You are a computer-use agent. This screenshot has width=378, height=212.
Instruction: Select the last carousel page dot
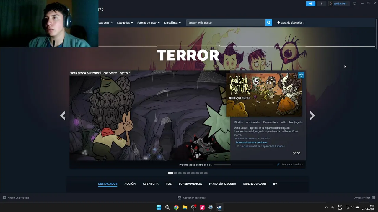click(206, 173)
